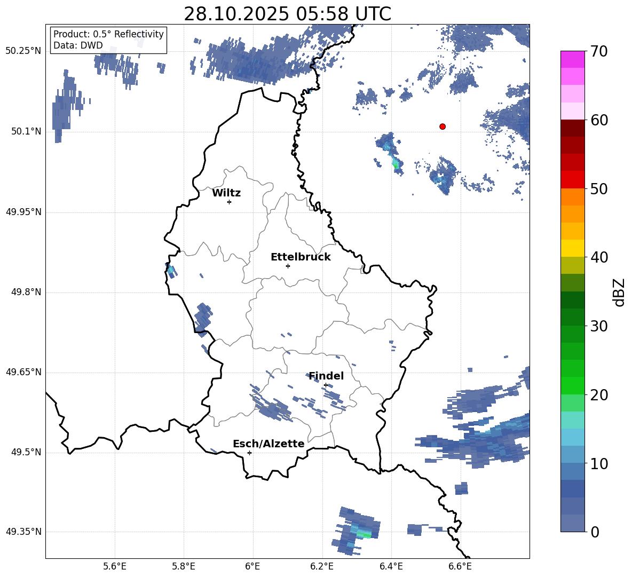Viewport: 632px width, 577px height.
Task: Click the Ettelbruck location cross marker
Action: pyautogui.click(x=288, y=266)
